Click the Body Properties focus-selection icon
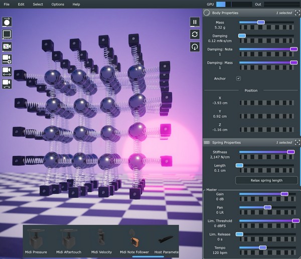This screenshot has width=301, height=259. tap(297, 13)
